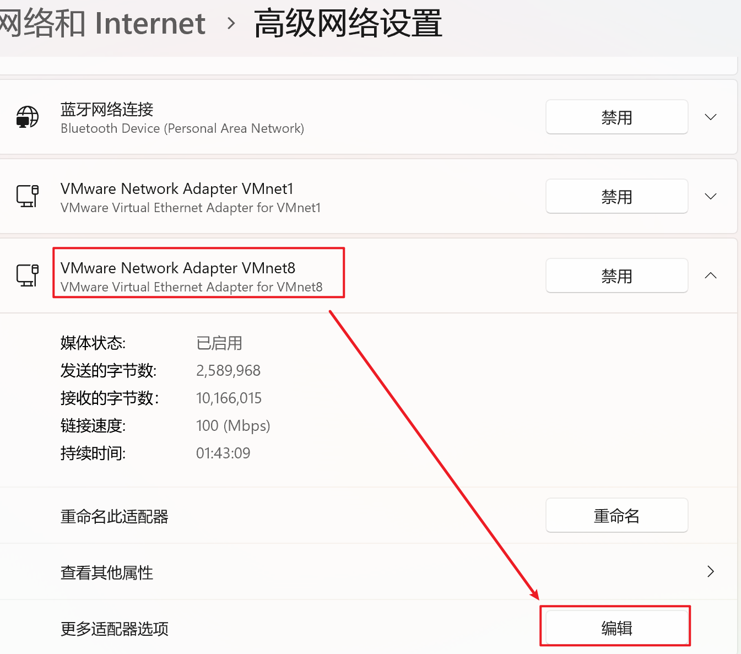Image resolution: width=741 pixels, height=654 pixels.
Task: Click the 高级网络设置 breadcrumb title
Action: [348, 24]
